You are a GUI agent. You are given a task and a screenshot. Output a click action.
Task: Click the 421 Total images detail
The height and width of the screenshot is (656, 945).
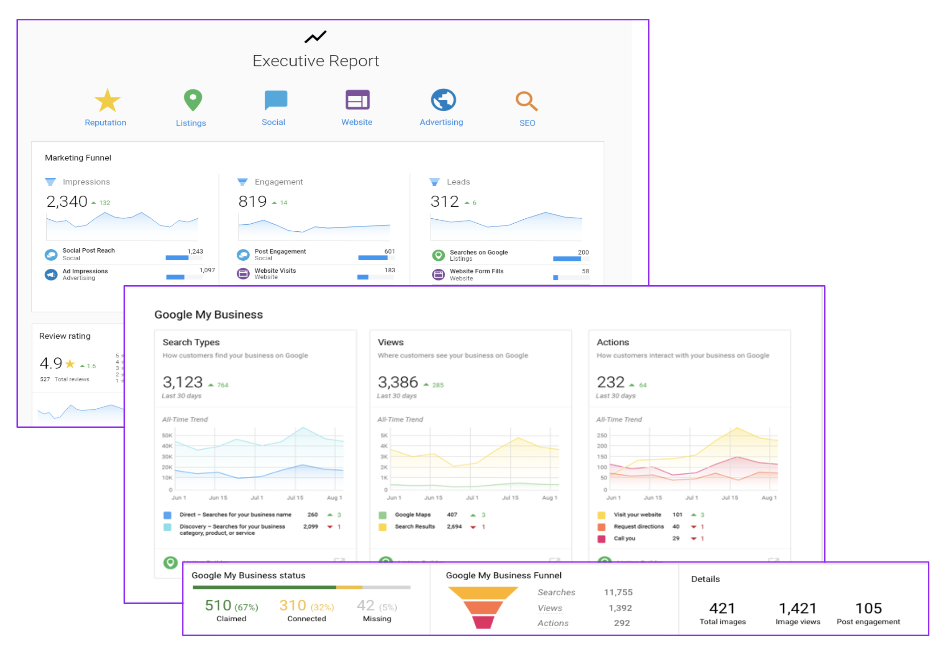pos(723,613)
